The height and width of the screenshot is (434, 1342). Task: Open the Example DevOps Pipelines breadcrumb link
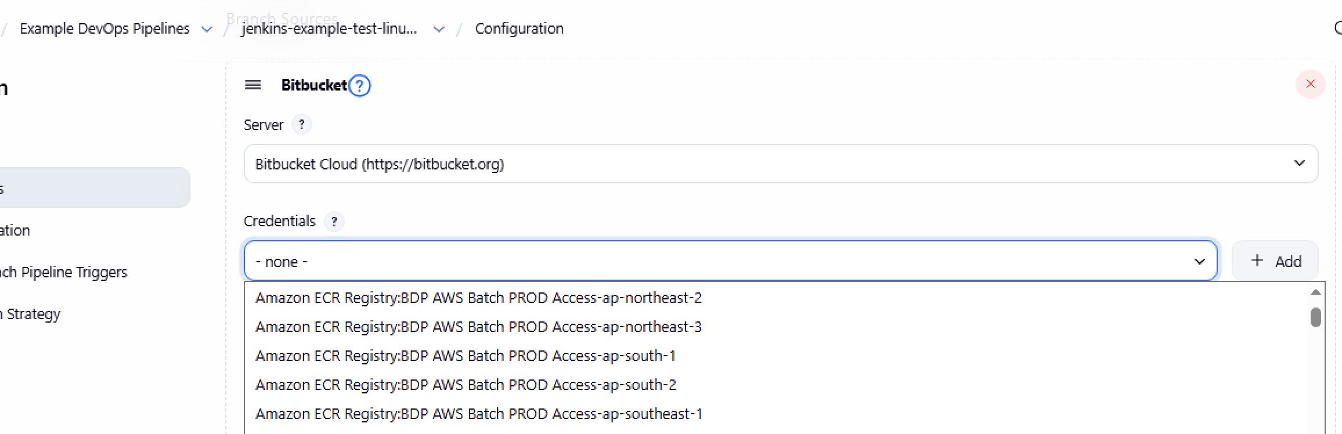tap(104, 29)
